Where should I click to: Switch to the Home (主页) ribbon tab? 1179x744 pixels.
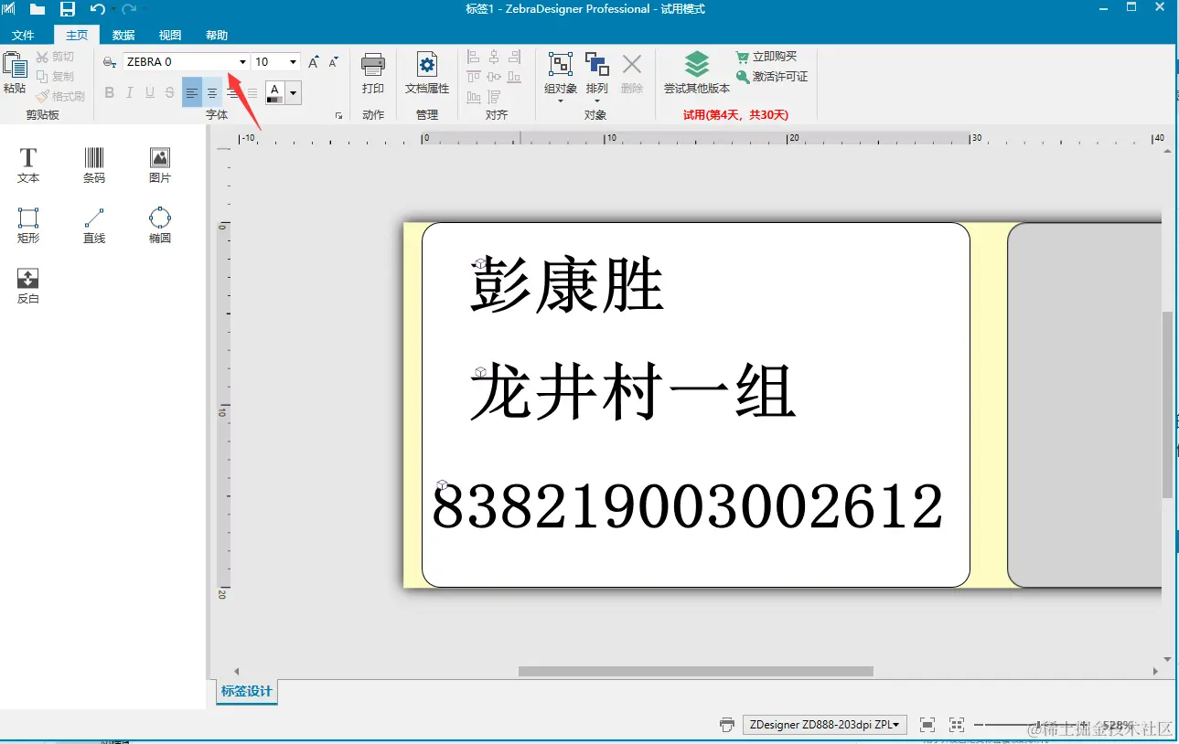[77, 35]
